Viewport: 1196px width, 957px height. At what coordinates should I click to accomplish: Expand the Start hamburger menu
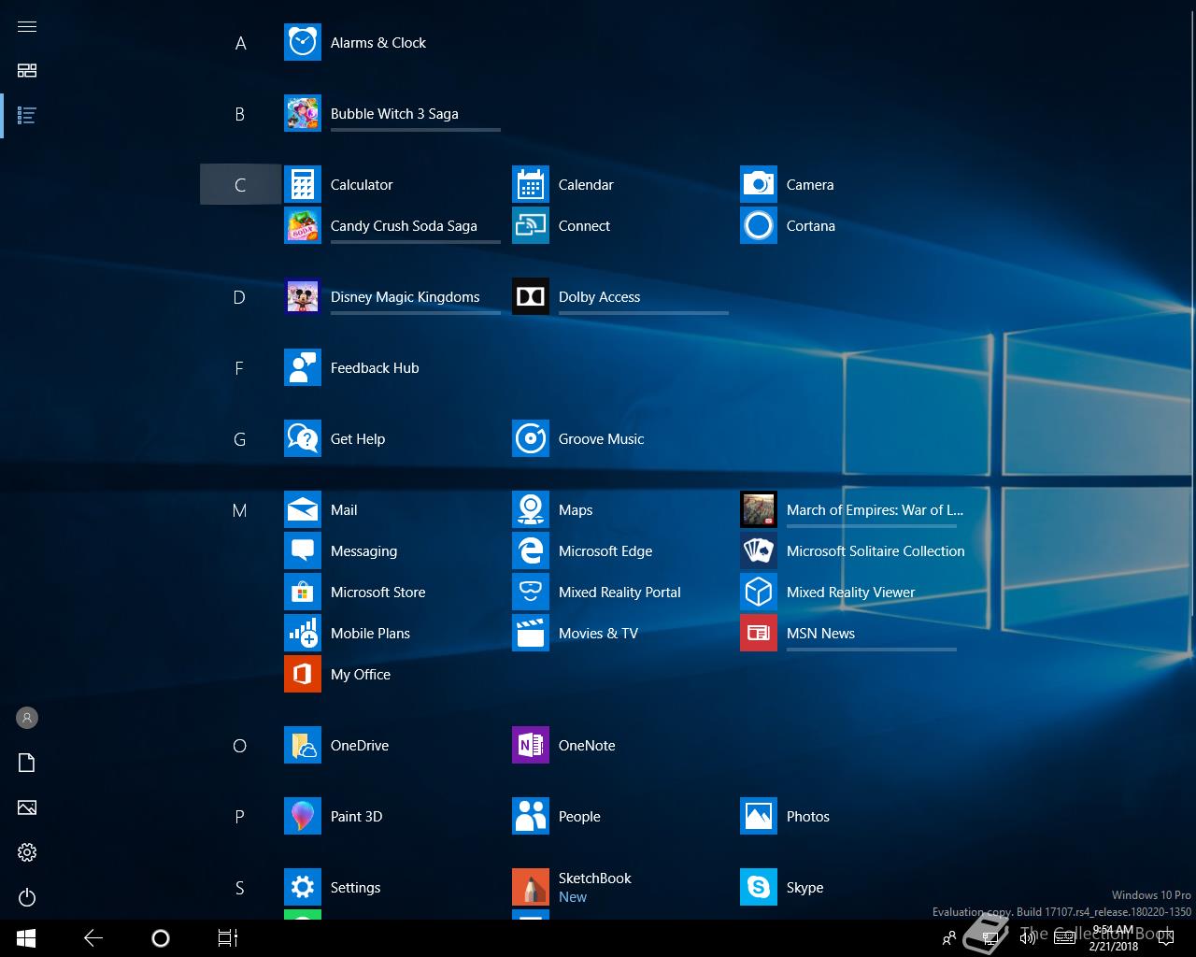point(27,26)
